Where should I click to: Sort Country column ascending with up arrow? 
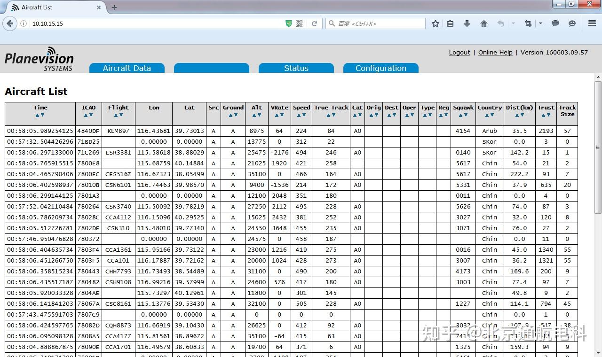(487, 115)
